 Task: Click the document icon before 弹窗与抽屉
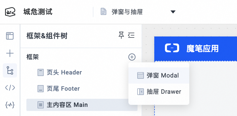point(104,12)
